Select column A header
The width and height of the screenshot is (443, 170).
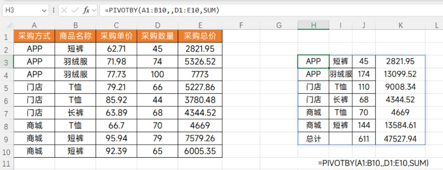[x=34, y=25]
